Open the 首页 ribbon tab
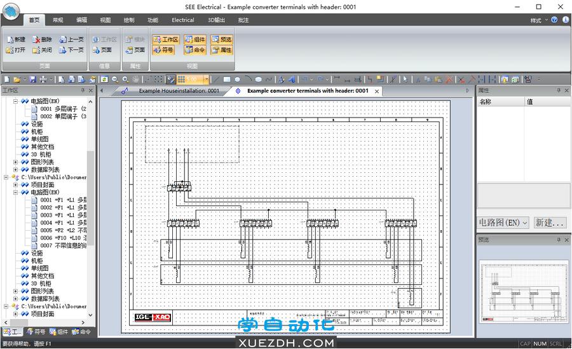Viewport: 572px width, 349px height. pyautogui.click(x=34, y=20)
